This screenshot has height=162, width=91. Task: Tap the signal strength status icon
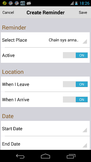72,3
